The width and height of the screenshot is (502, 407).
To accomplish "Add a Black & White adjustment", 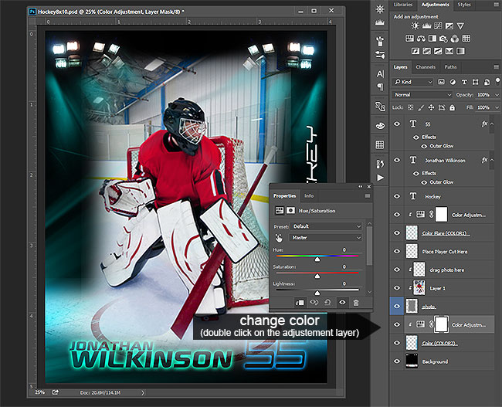I will click(x=432, y=39).
